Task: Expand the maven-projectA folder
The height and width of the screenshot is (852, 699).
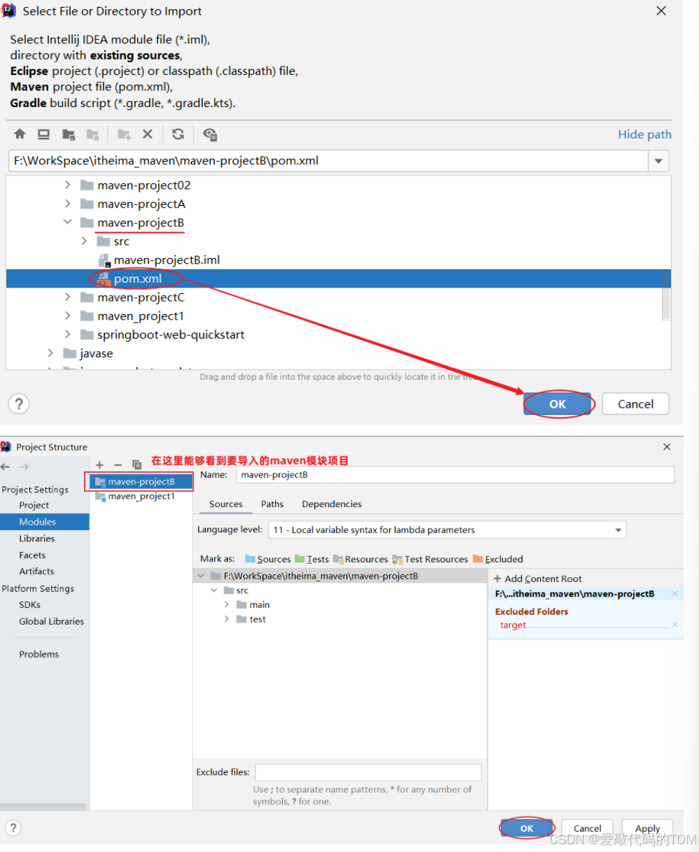Action: [67, 204]
